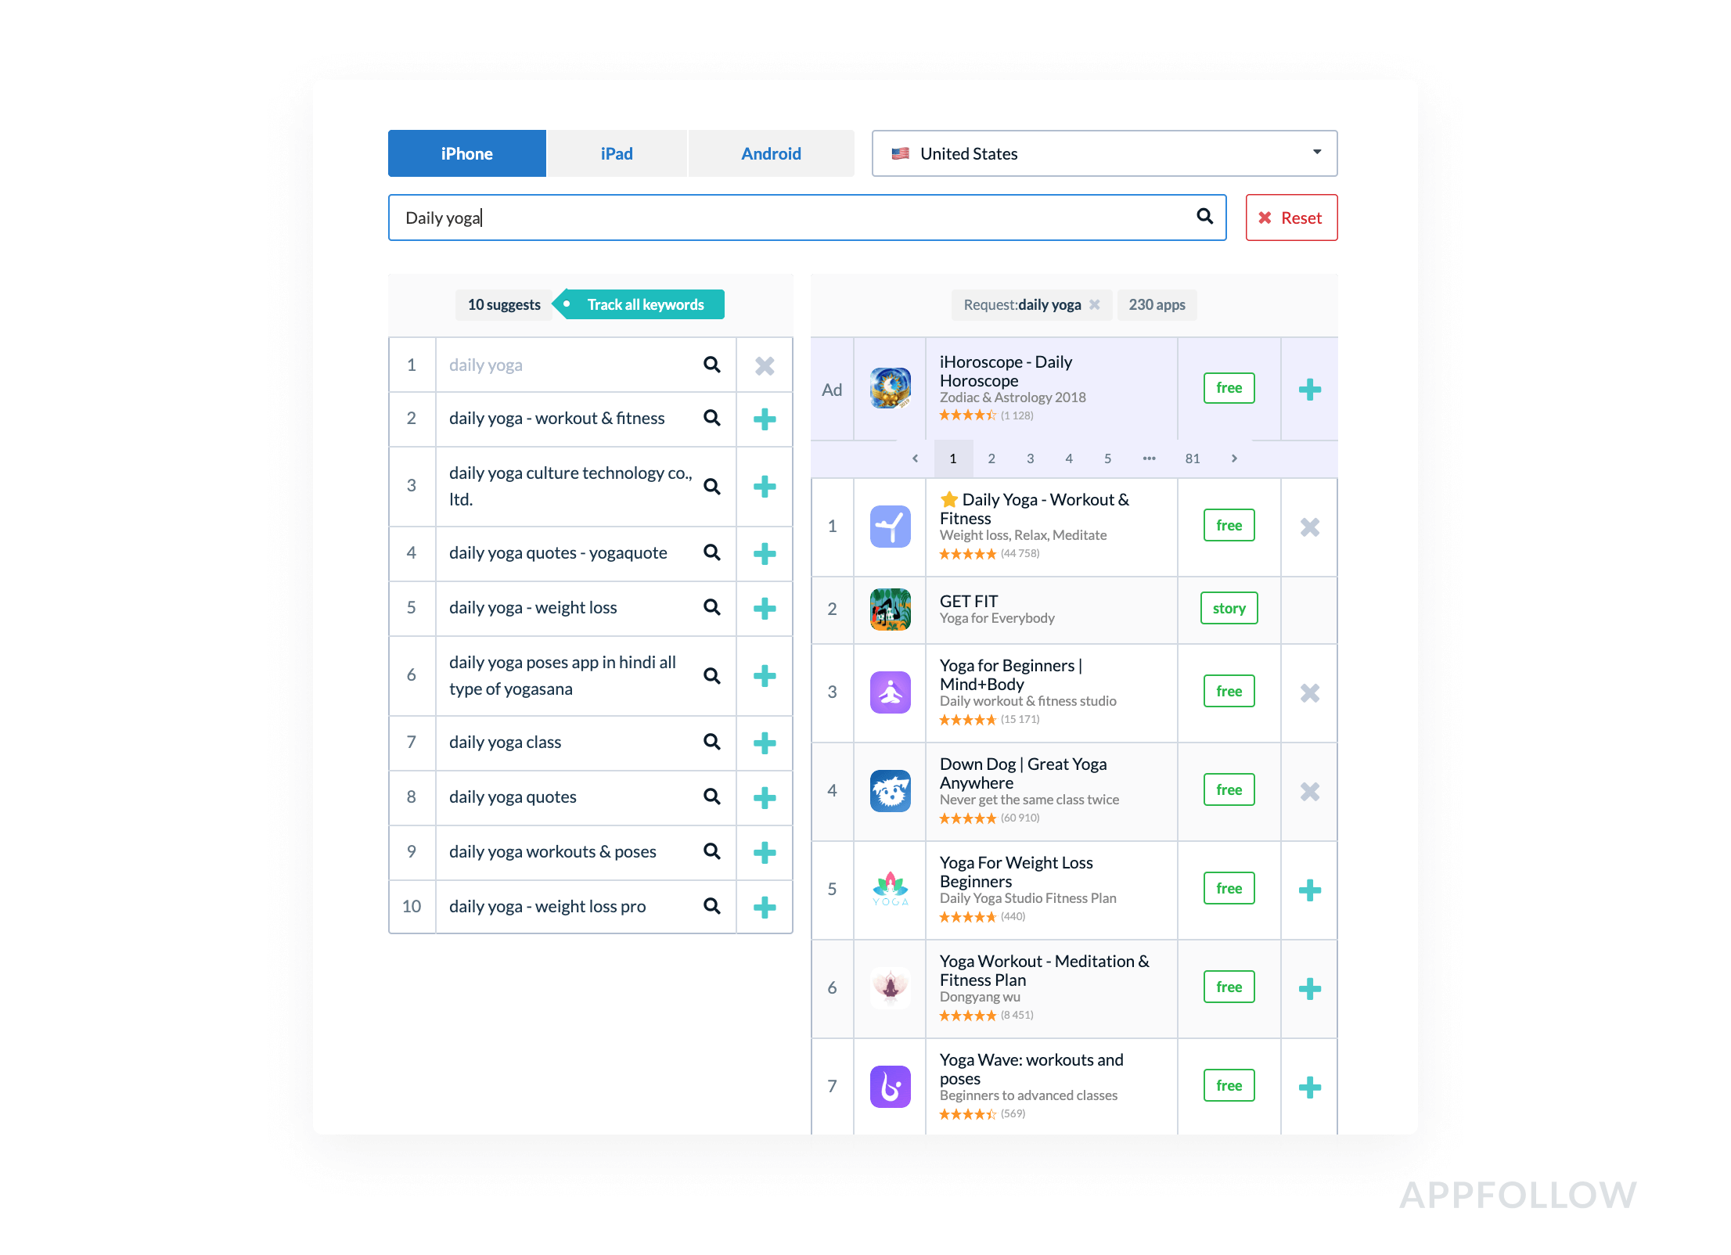Open the United States country dropdown
The width and height of the screenshot is (1731, 1255).
click(1103, 153)
